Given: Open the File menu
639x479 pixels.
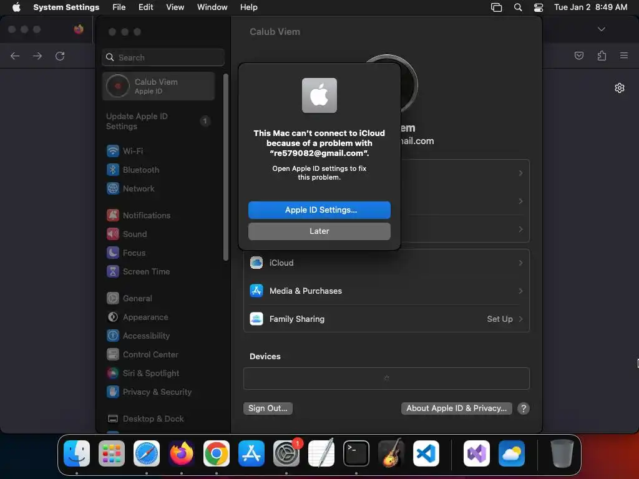Looking at the screenshot, I should [119, 7].
